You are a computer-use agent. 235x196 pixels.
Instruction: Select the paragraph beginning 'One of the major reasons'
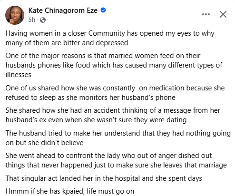click(x=114, y=65)
